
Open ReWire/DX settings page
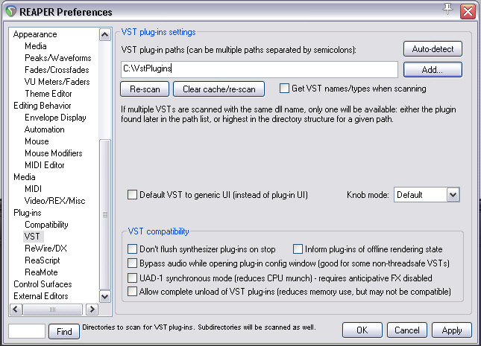(45, 249)
